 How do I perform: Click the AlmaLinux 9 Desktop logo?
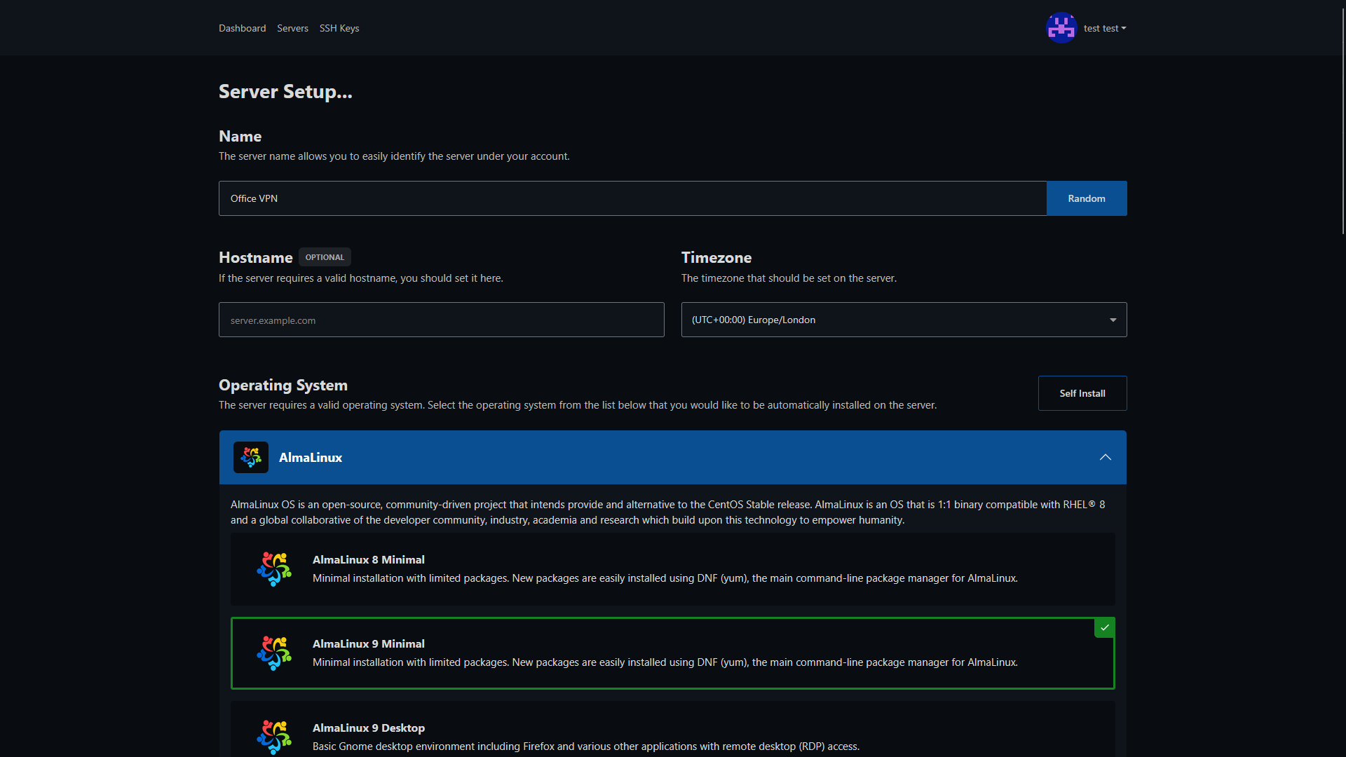[x=274, y=737]
